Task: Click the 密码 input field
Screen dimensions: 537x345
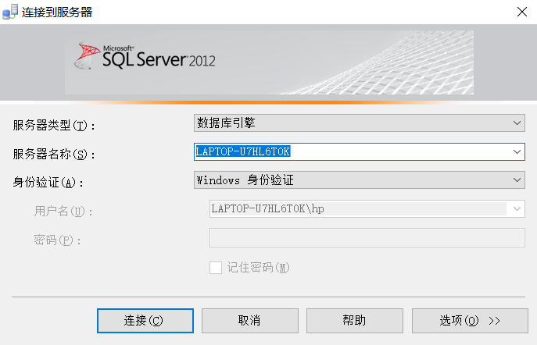Action: pos(367,237)
